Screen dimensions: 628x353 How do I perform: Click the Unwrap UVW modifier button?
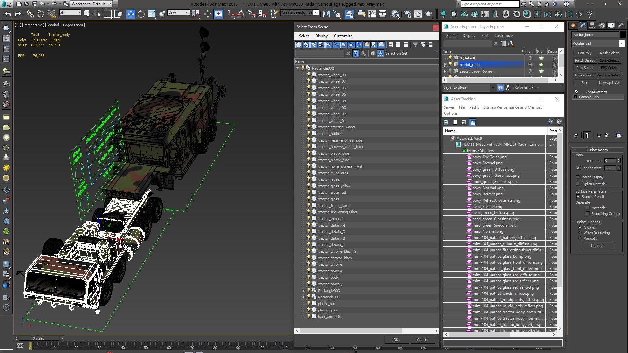tap(609, 83)
